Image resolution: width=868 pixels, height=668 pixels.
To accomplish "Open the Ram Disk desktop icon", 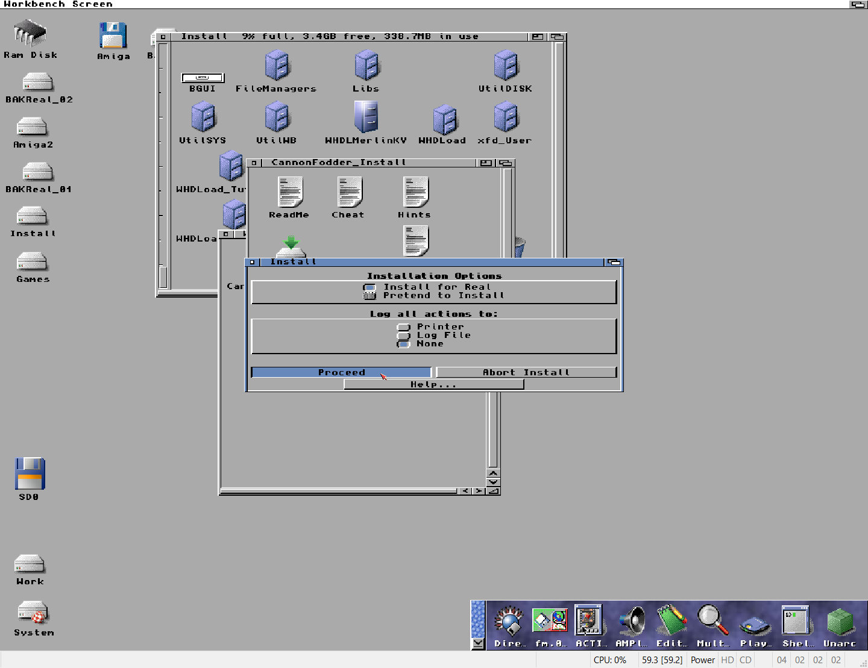I will (x=30, y=33).
